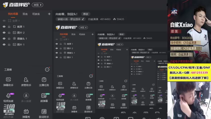
Task: Select the 图片 2 source row
Action: click(26, 33)
